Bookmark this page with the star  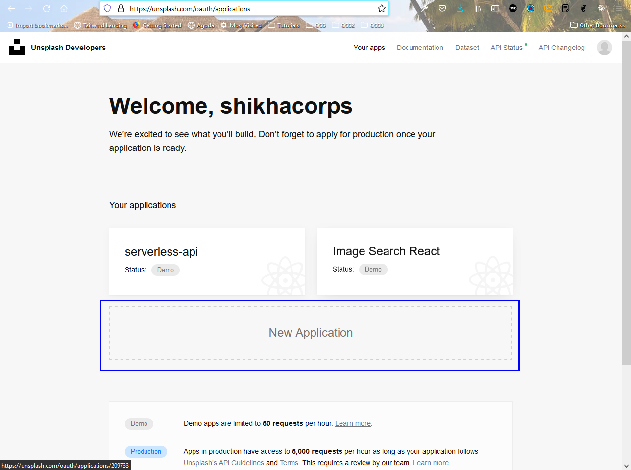[x=382, y=8]
